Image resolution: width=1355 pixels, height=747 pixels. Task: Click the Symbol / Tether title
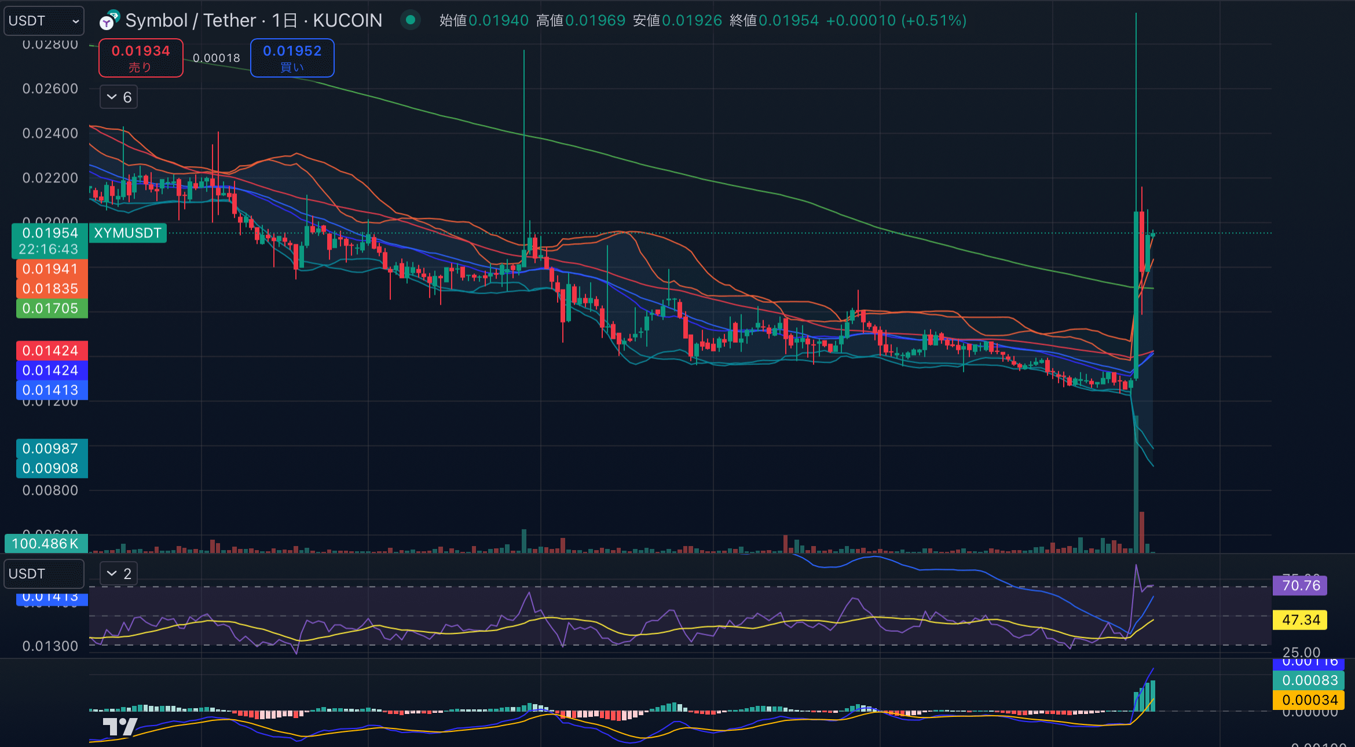(191, 20)
